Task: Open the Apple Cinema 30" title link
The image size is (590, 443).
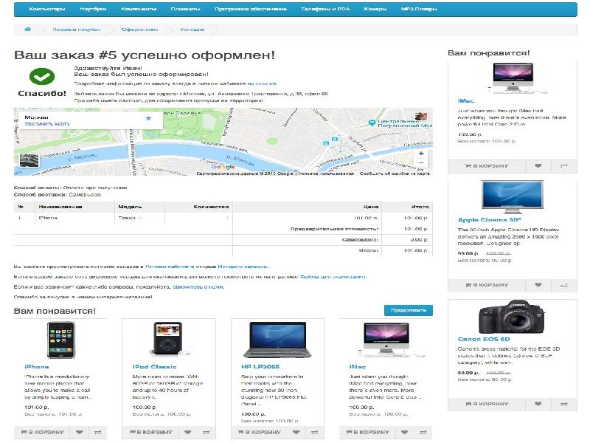Action: click(x=489, y=220)
